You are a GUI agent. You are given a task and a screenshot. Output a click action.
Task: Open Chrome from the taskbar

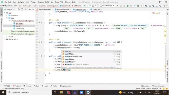pyautogui.click(x=68, y=92)
